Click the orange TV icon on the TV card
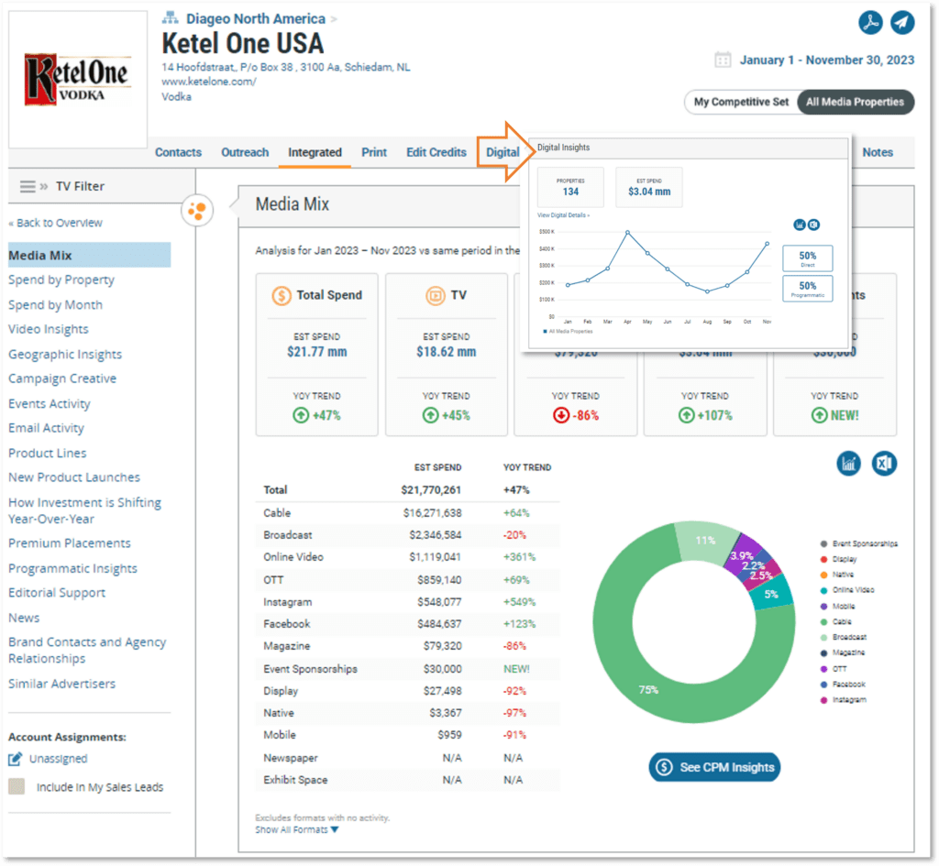Image resolution: width=939 pixels, height=866 pixels. coord(435,295)
